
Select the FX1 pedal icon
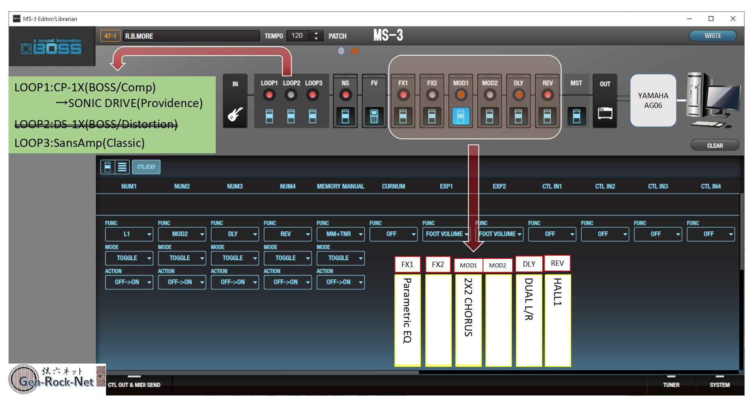click(403, 116)
